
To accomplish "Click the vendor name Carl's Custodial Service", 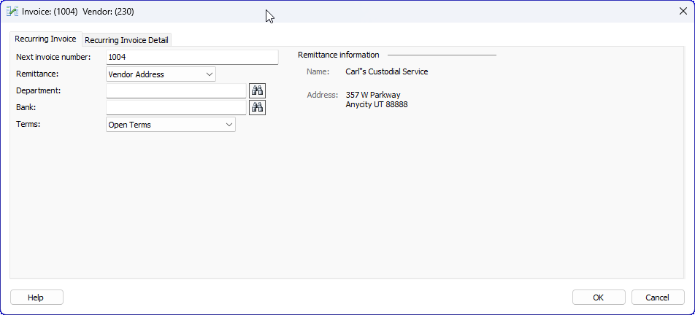I will (x=386, y=71).
